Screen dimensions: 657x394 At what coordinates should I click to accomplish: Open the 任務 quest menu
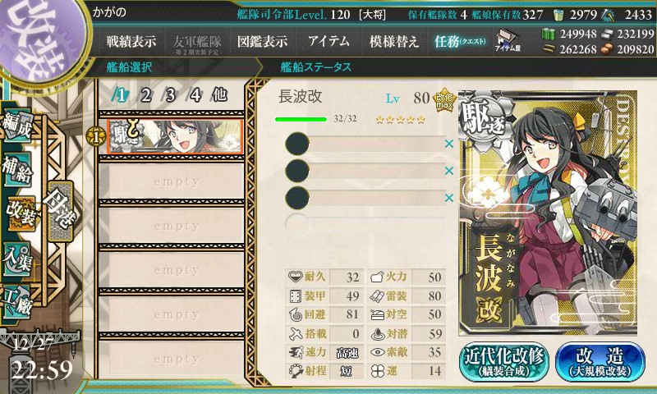click(x=460, y=41)
